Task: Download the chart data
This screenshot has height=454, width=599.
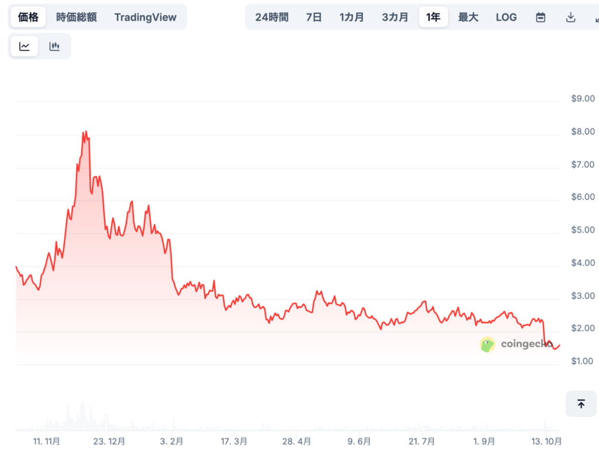Action: pyautogui.click(x=571, y=18)
